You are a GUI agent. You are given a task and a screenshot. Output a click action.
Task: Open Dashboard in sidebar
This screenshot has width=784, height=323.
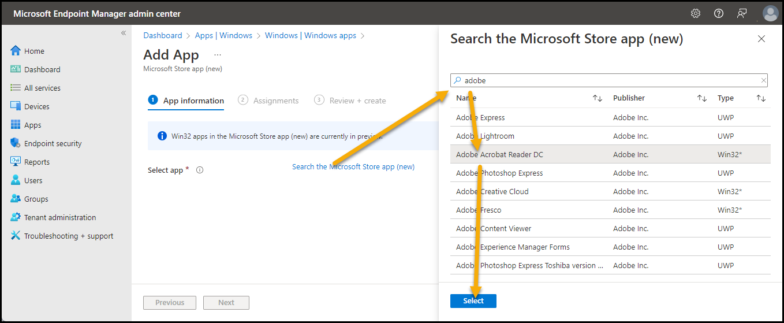tap(42, 69)
